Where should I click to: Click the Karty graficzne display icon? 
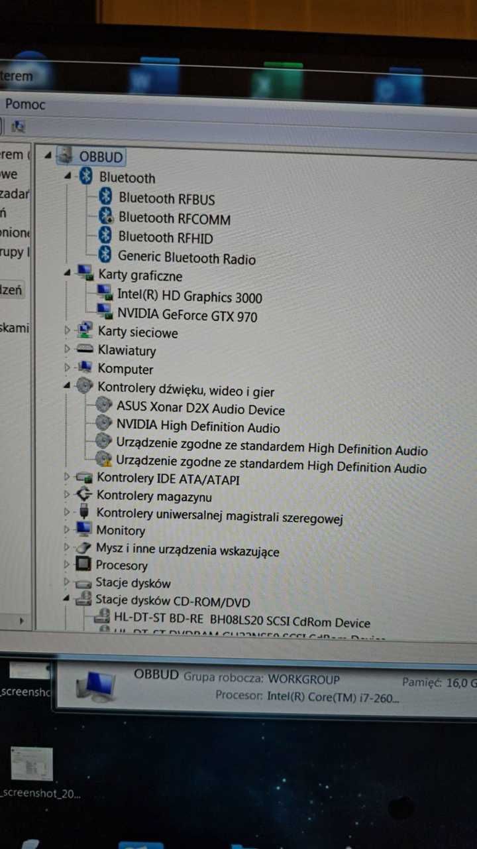point(85,273)
